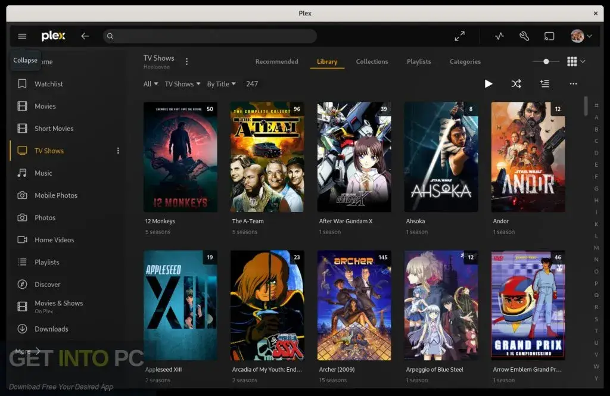Screen dimensions: 610x396
Task: Click the Cast icon
Action: 549,36
